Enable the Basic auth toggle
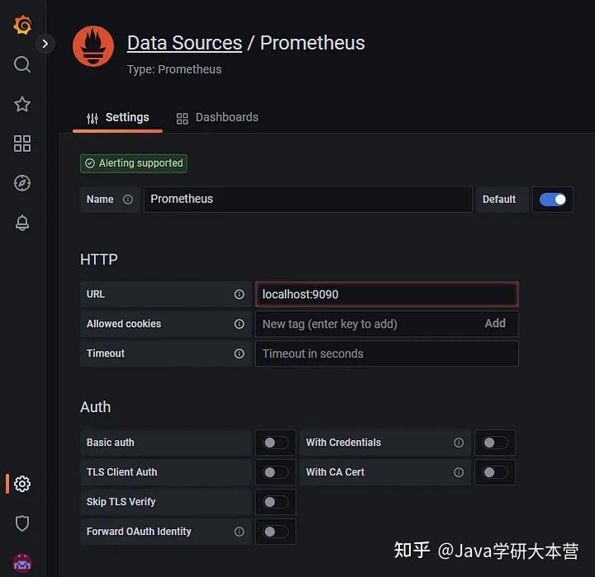The width and height of the screenshot is (595, 577). click(x=275, y=442)
